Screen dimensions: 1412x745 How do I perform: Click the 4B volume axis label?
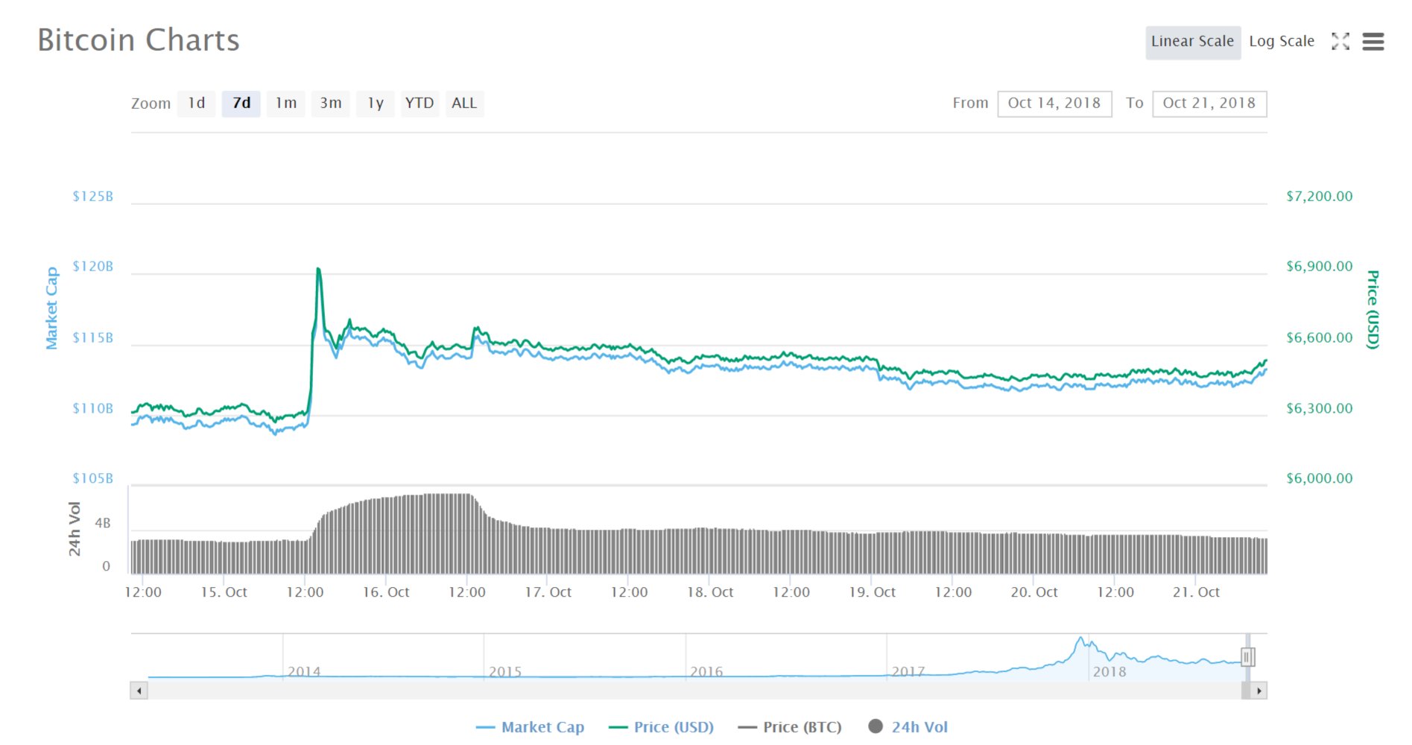click(103, 524)
